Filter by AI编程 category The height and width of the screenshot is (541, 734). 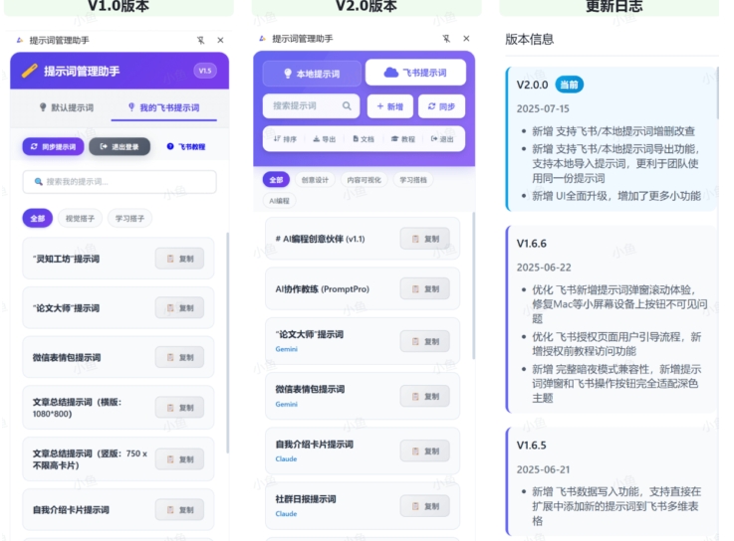coord(279,201)
